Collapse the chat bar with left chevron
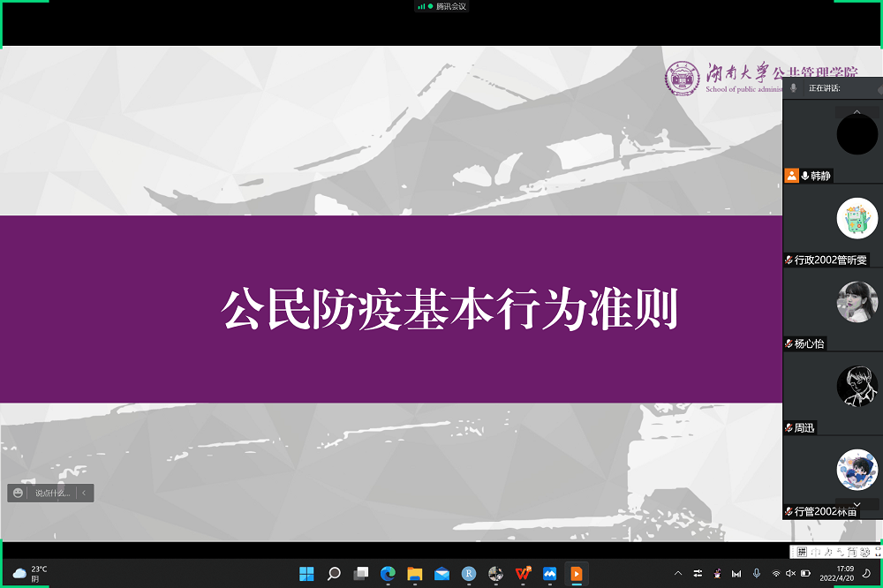883x588 pixels. point(84,493)
